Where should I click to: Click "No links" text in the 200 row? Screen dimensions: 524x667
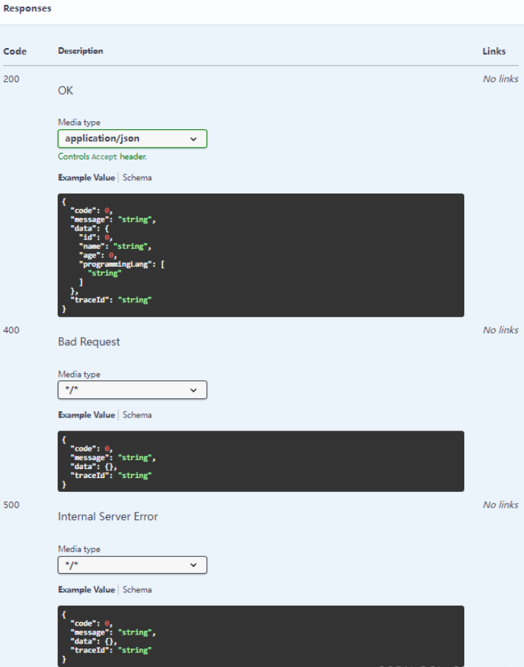(500, 79)
